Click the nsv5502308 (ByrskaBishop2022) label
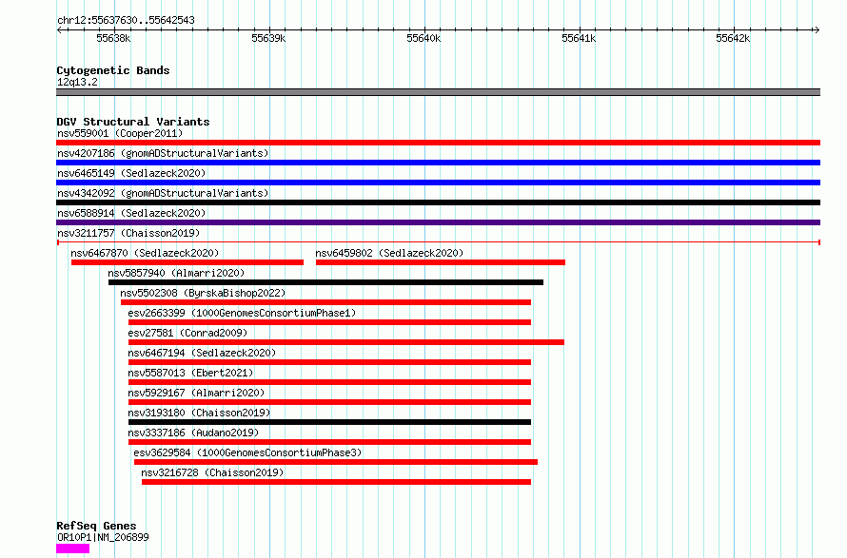Image resolution: width=847 pixels, height=558 pixels. [x=203, y=293]
